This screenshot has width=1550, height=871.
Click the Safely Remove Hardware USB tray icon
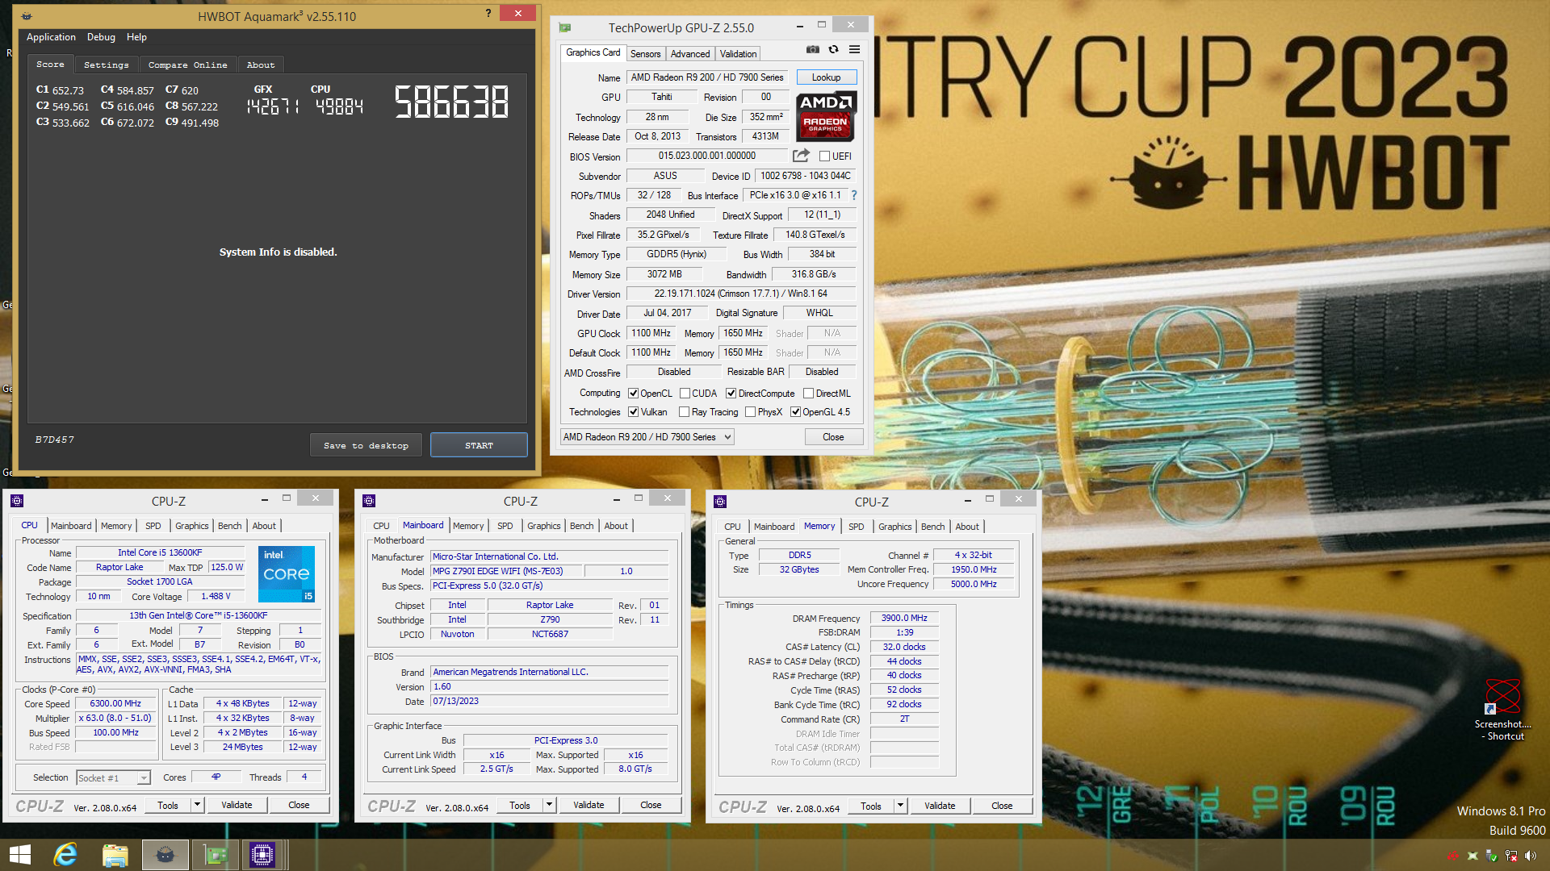coord(1492,856)
